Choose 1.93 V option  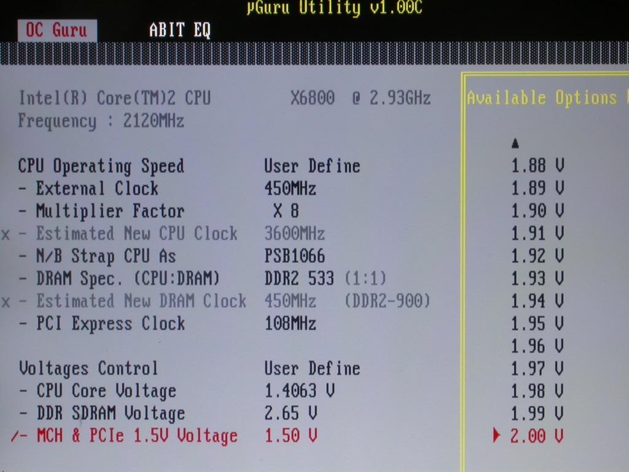click(537, 278)
